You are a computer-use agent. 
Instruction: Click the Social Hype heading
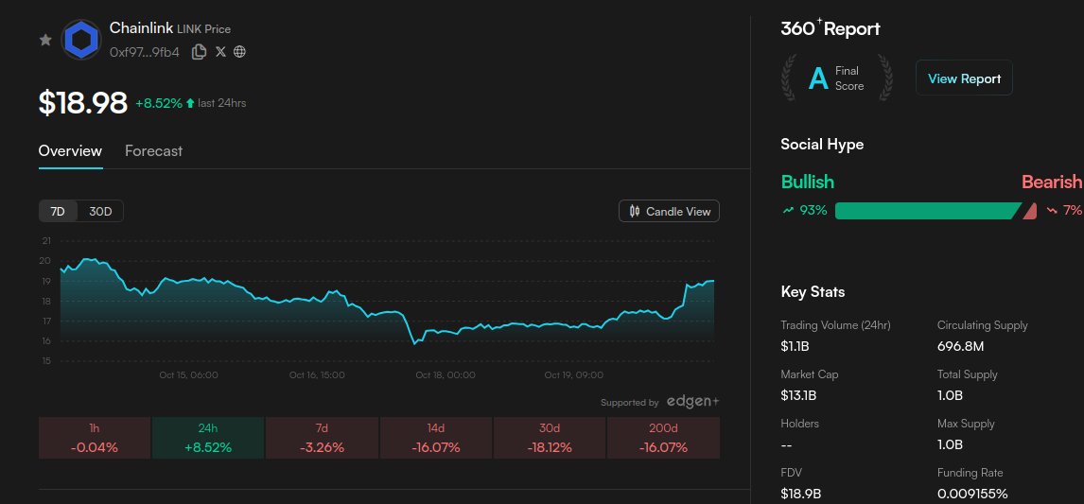(822, 145)
